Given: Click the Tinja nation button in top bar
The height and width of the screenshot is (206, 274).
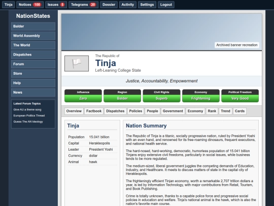Looking at the screenshot, I should tap(9, 5).
